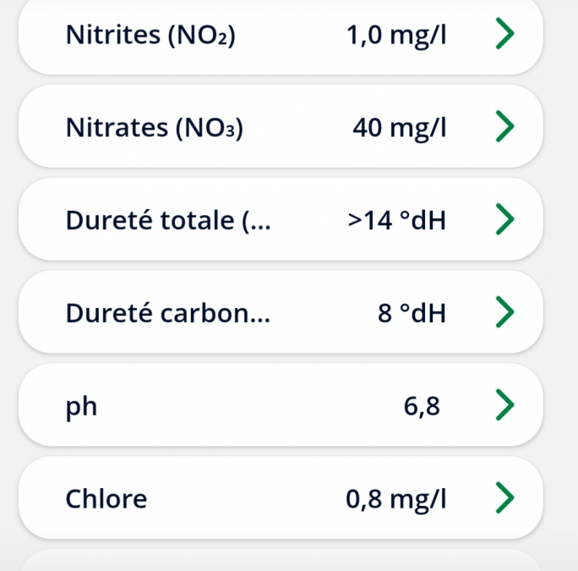This screenshot has height=571, width=578.
Task: Tap the green arrow beside 8 °dH
Action: click(x=504, y=312)
